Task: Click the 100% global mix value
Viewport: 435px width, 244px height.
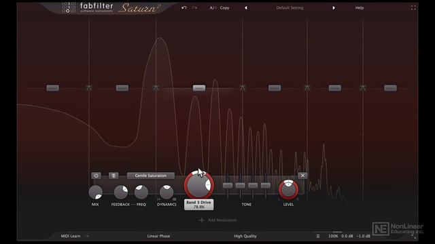Action: click(x=333, y=236)
